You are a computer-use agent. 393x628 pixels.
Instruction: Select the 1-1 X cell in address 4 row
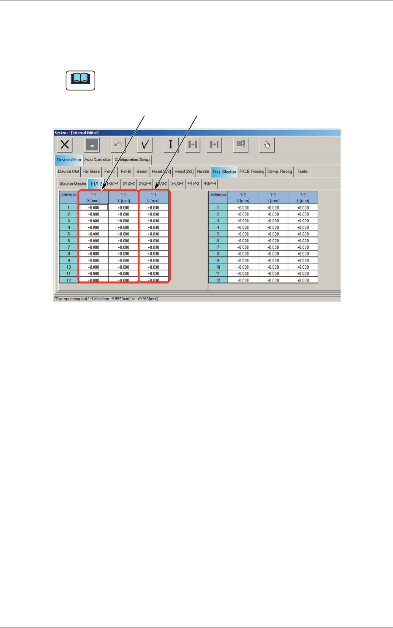(93, 227)
